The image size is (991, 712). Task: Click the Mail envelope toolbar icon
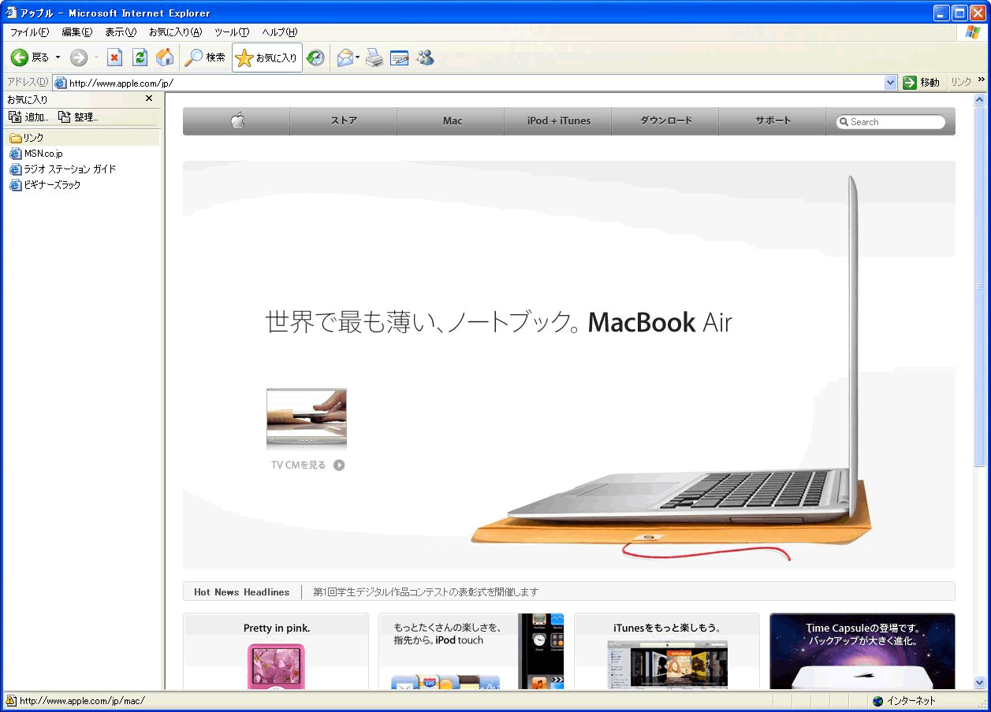point(345,57)
